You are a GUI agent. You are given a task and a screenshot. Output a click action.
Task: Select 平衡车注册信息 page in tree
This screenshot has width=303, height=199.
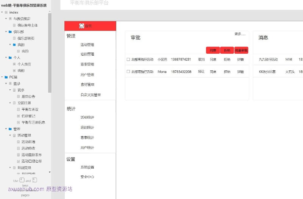pyautogui.click(x=33, y=122)
